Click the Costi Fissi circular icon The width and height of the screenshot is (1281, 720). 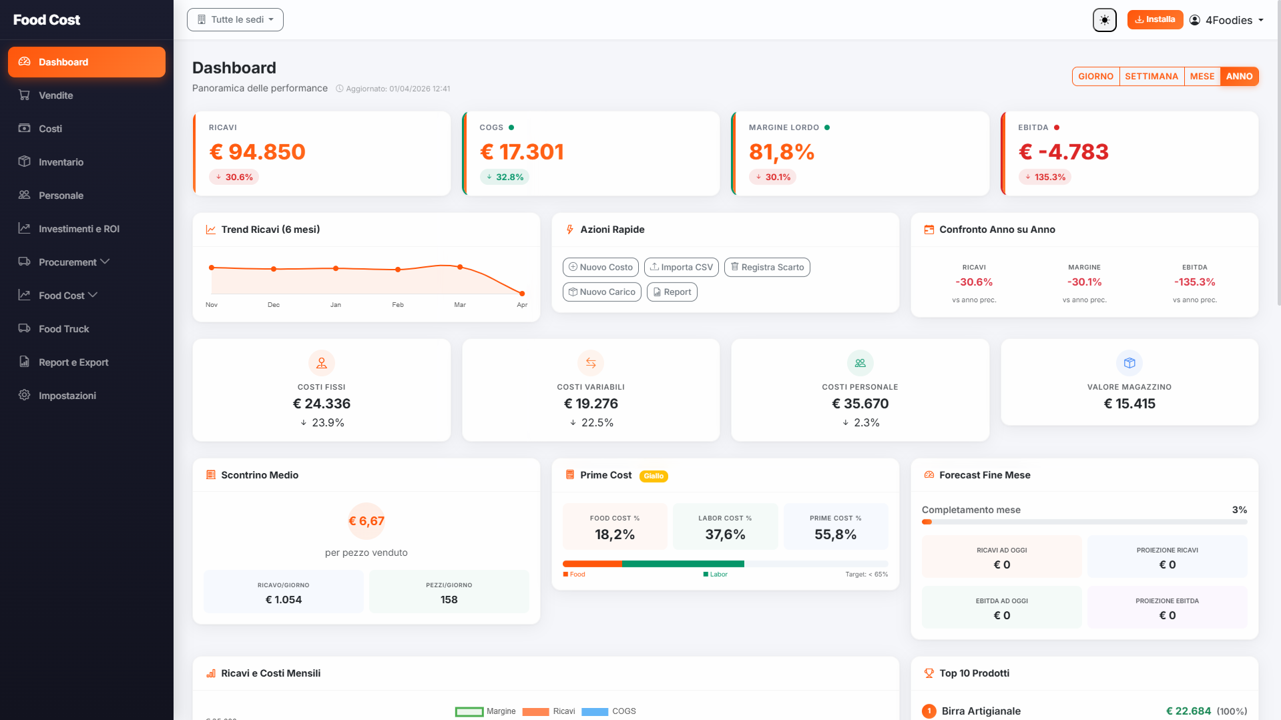point(321,363)
